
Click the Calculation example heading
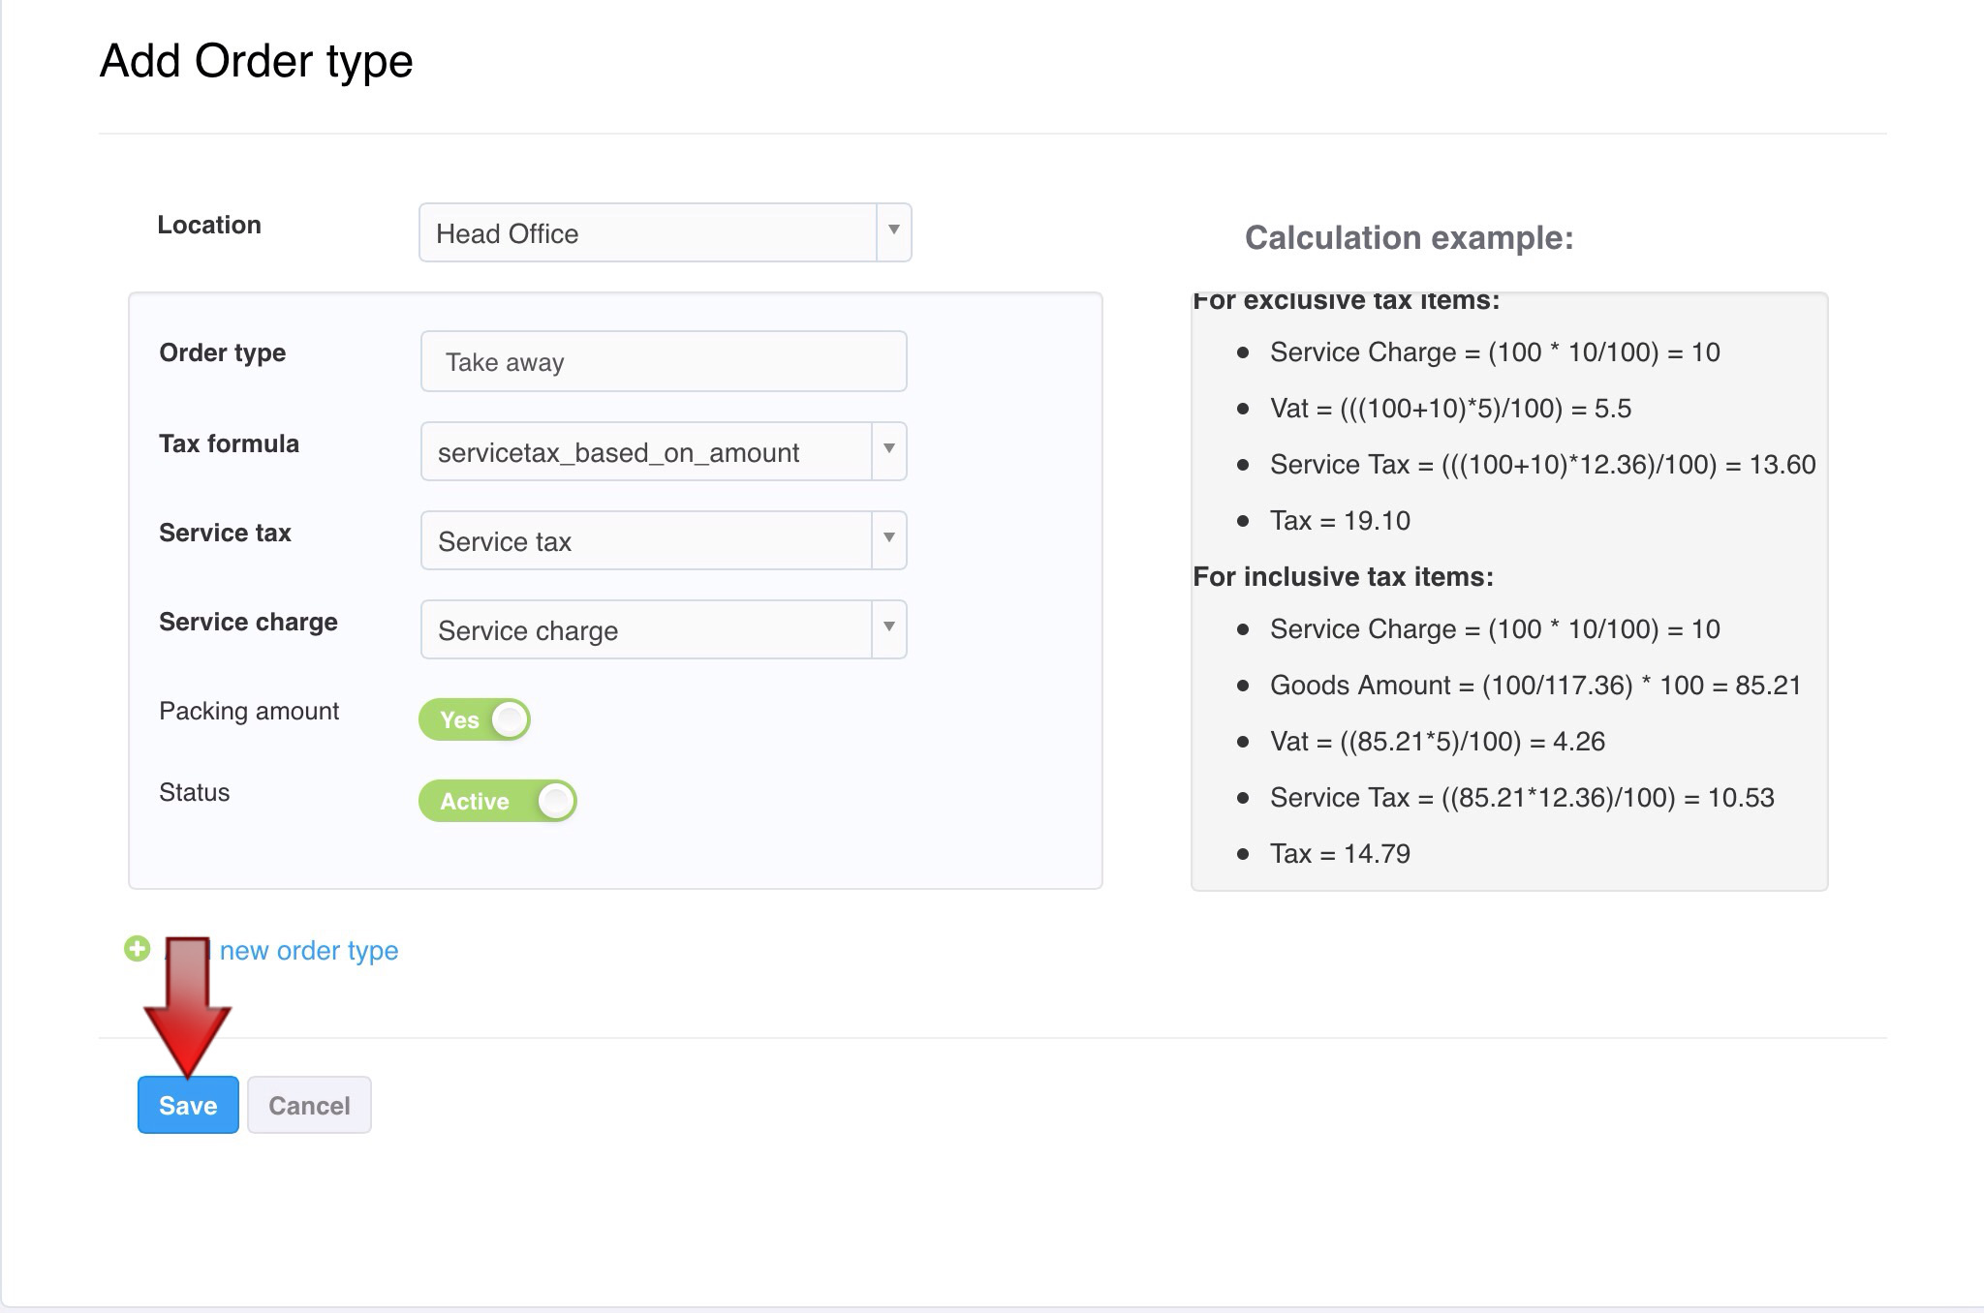(1409, 237)
